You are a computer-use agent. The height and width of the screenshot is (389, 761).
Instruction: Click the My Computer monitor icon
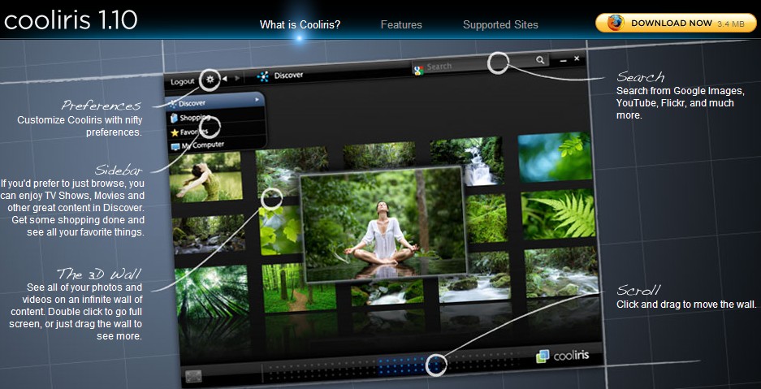(x=175, y=146)
